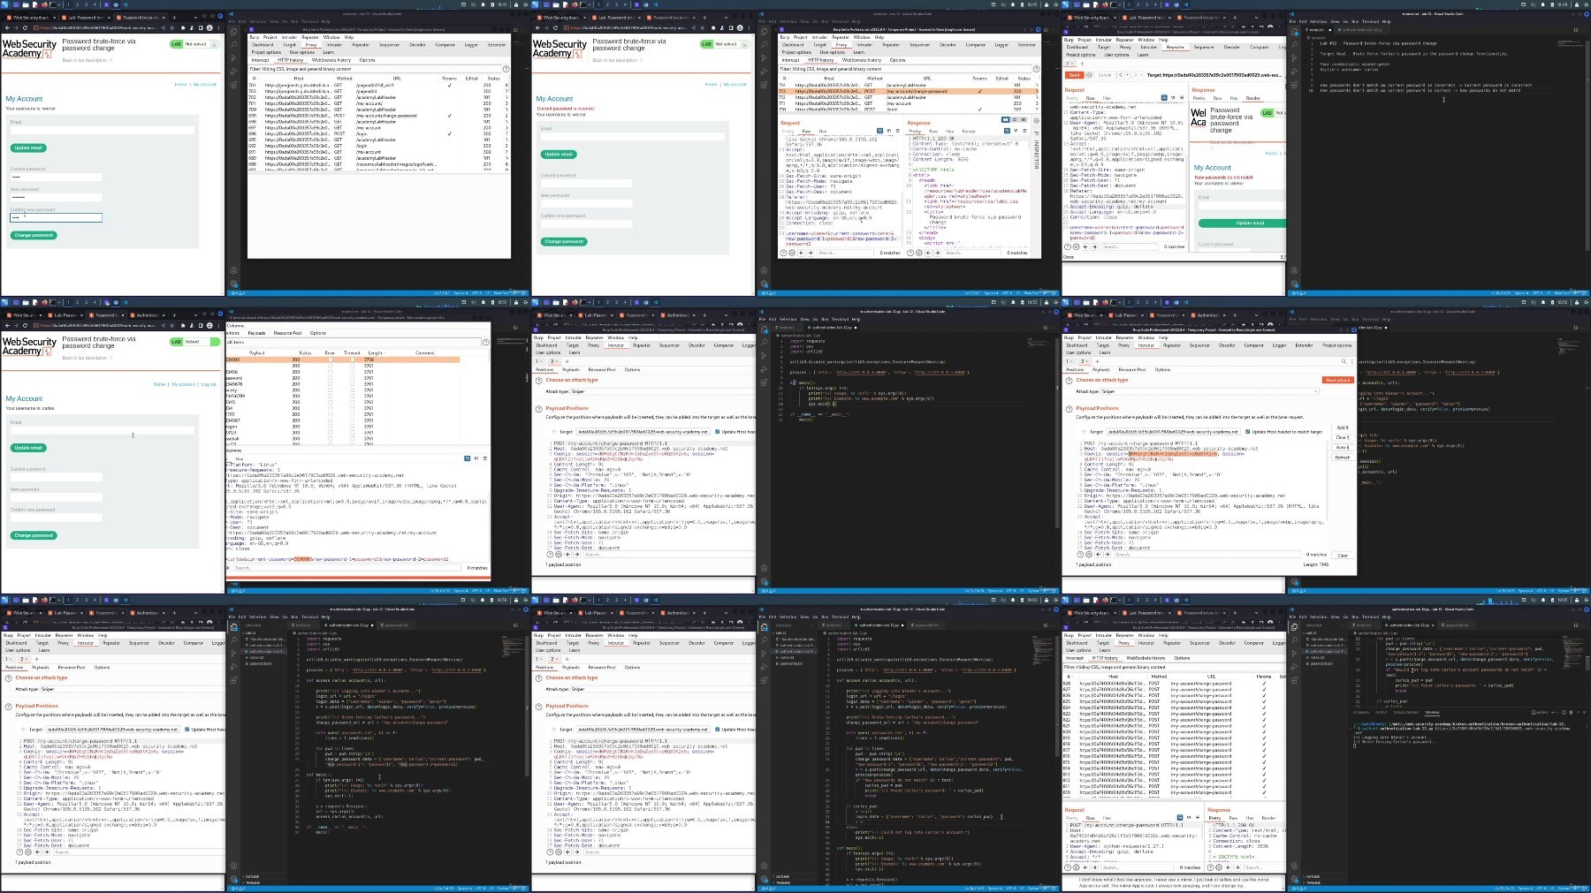Viewport: 1591px width, 893px height.
Task: Click My account link in top-left frame
Action: tap(204, 85)
